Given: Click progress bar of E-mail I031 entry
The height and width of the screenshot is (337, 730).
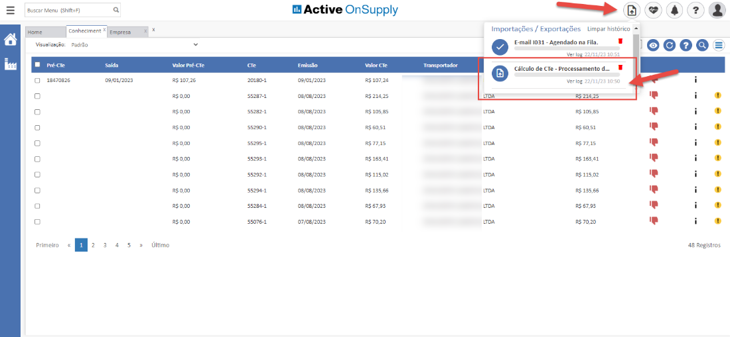Looking at the screenshot, I should tap(567, 48).
